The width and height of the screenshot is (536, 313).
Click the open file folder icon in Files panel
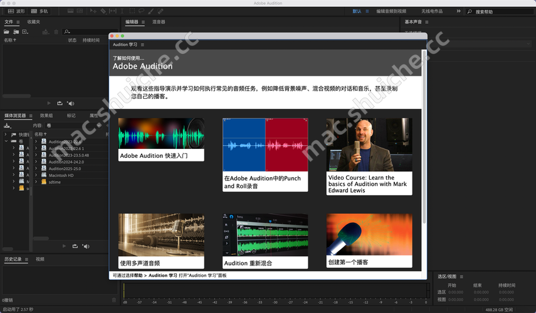(7, 31)
